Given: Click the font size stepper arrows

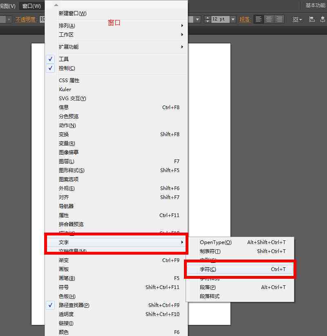Looking at the screenshot, I should pyautogui.click(x=207, y=20).
